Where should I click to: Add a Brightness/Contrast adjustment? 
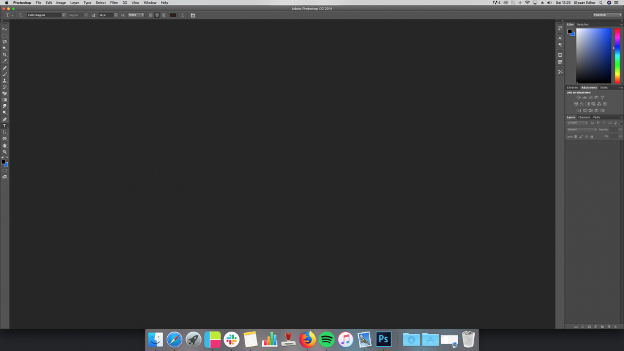coord(578,97)
